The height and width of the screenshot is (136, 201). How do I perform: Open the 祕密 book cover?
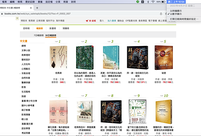pos(164,57)
